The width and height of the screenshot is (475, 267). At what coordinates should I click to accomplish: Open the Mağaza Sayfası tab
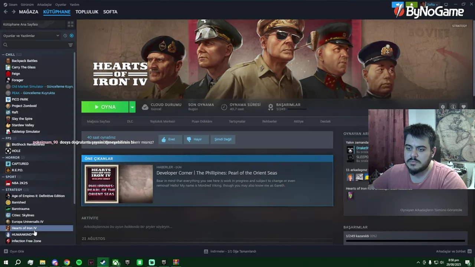(x=98, y=121)
